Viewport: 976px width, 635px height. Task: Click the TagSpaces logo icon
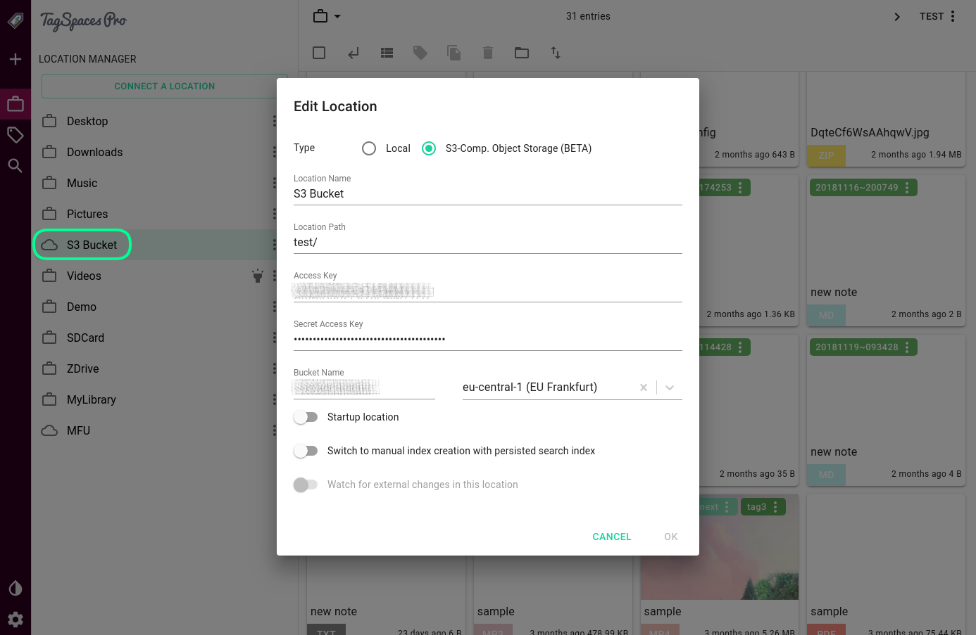pos(15,20)
